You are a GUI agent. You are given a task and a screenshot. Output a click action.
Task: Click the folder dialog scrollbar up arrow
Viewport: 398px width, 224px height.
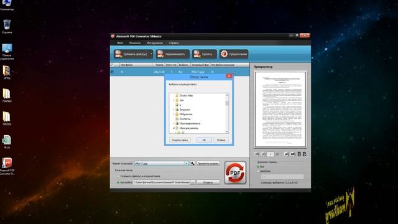227,95
